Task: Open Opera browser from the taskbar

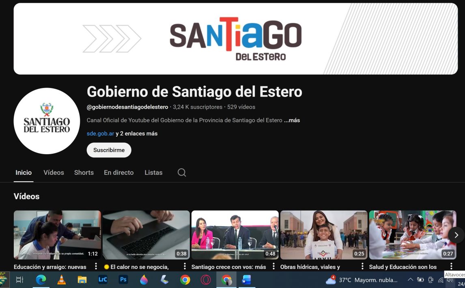Action: point(206,280)
